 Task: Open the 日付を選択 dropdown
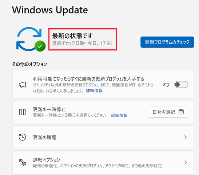pyautogui.click(x=168, y=112)
